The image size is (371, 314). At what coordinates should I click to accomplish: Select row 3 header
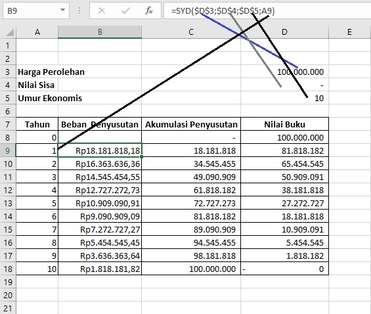(x=8, y=72)
